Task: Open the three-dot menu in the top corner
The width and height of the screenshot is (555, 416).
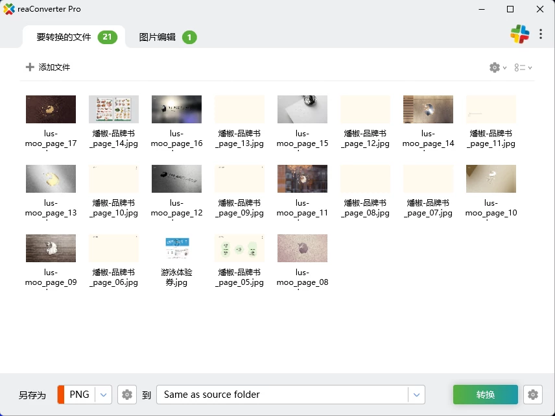Action: (x=541, y=33)
